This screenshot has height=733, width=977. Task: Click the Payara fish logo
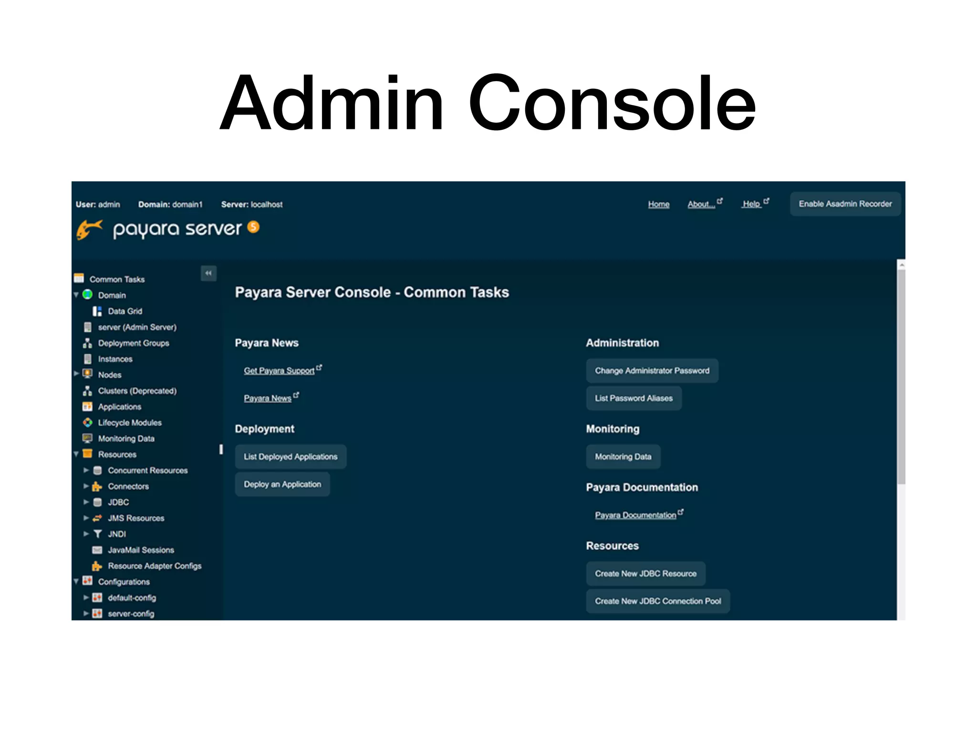pos(90,230)
